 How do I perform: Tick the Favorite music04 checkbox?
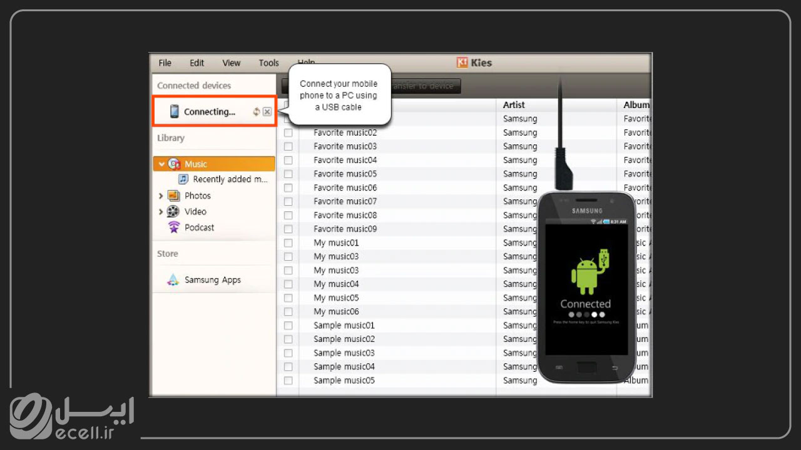[288, 161]
